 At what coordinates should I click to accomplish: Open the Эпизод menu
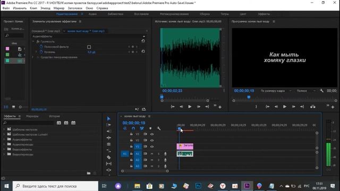(45, 8)
